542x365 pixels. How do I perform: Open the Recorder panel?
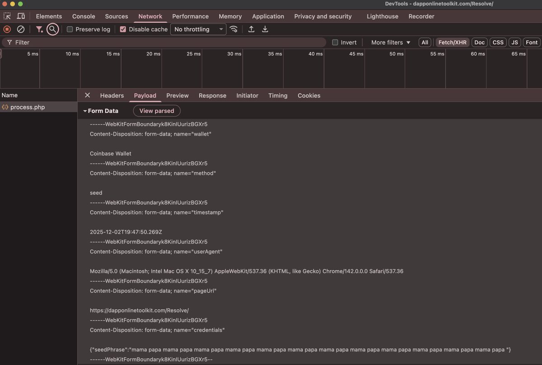(x=421, y=16)
